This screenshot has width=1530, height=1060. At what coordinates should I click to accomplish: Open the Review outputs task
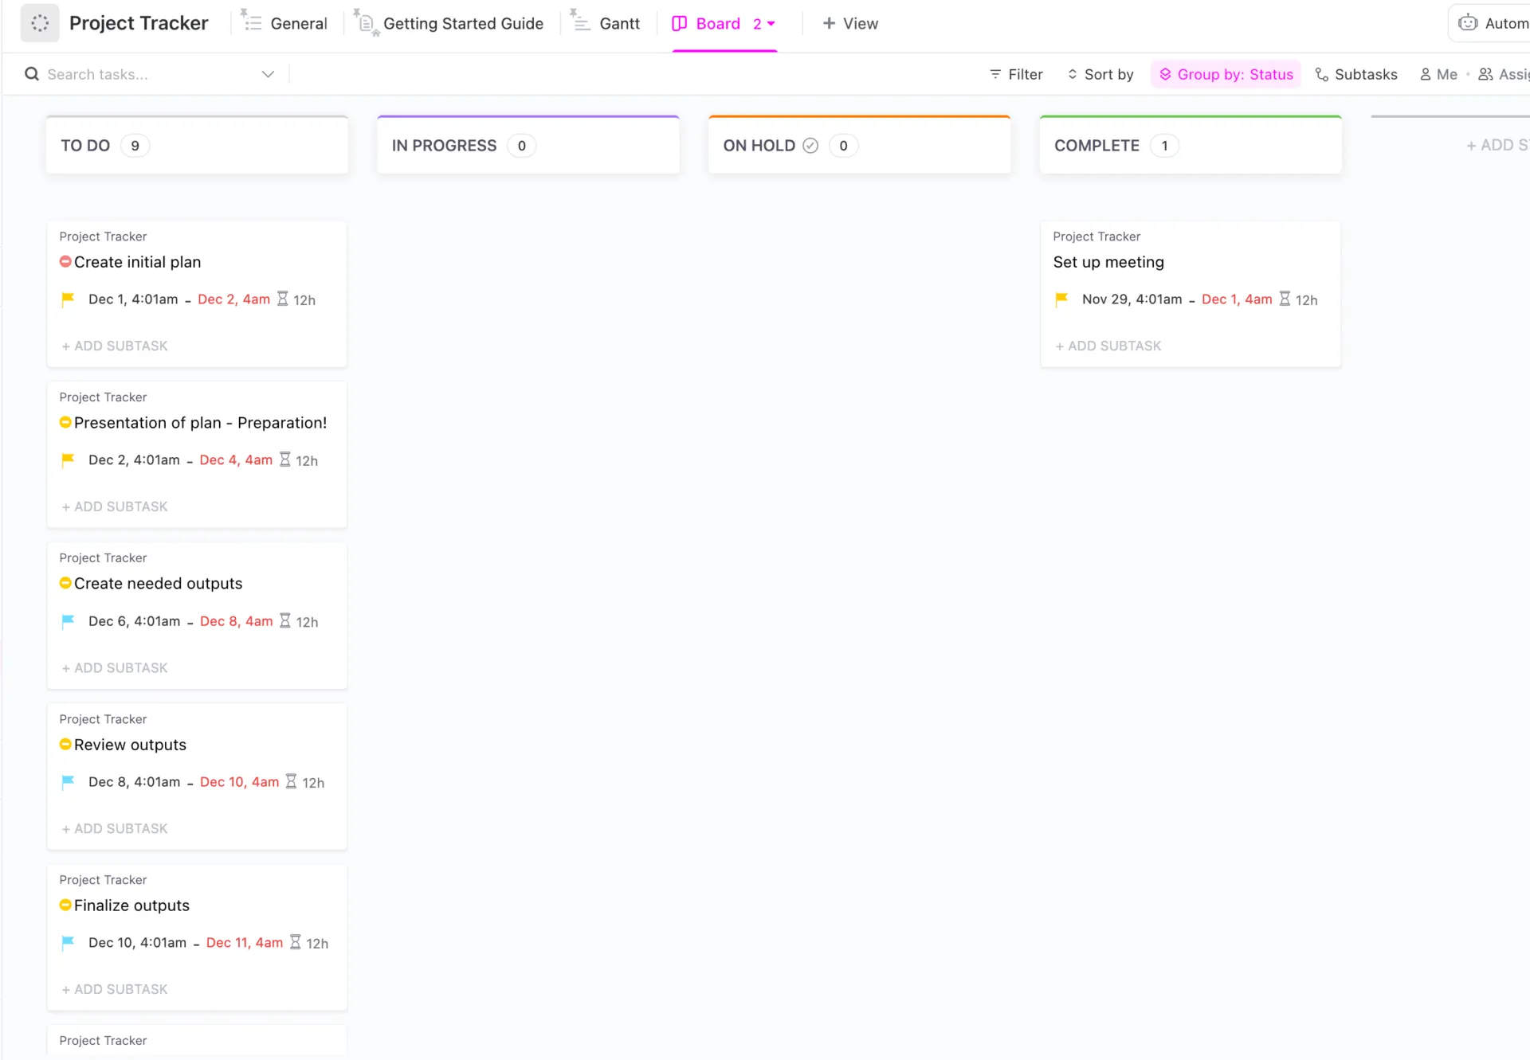tap(130, 745)
